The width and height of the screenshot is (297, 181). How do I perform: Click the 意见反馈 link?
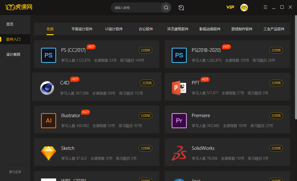15,172
